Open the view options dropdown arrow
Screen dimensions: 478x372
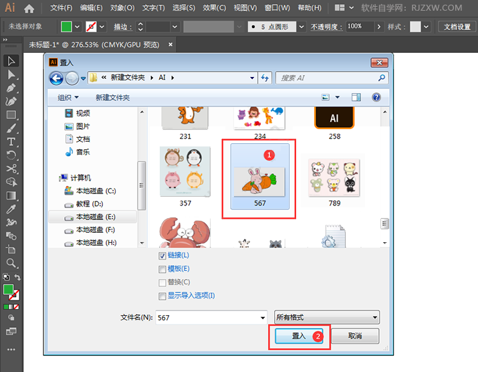point(338,97)
